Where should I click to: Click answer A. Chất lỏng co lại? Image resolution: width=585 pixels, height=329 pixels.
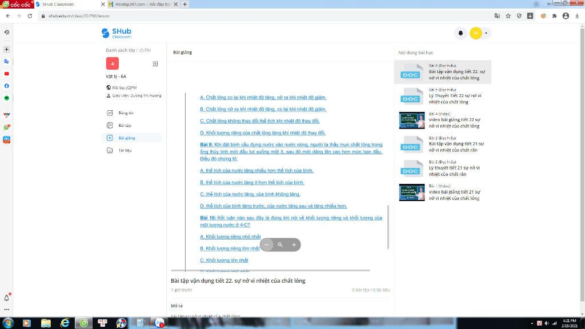[x=263, y=97]
